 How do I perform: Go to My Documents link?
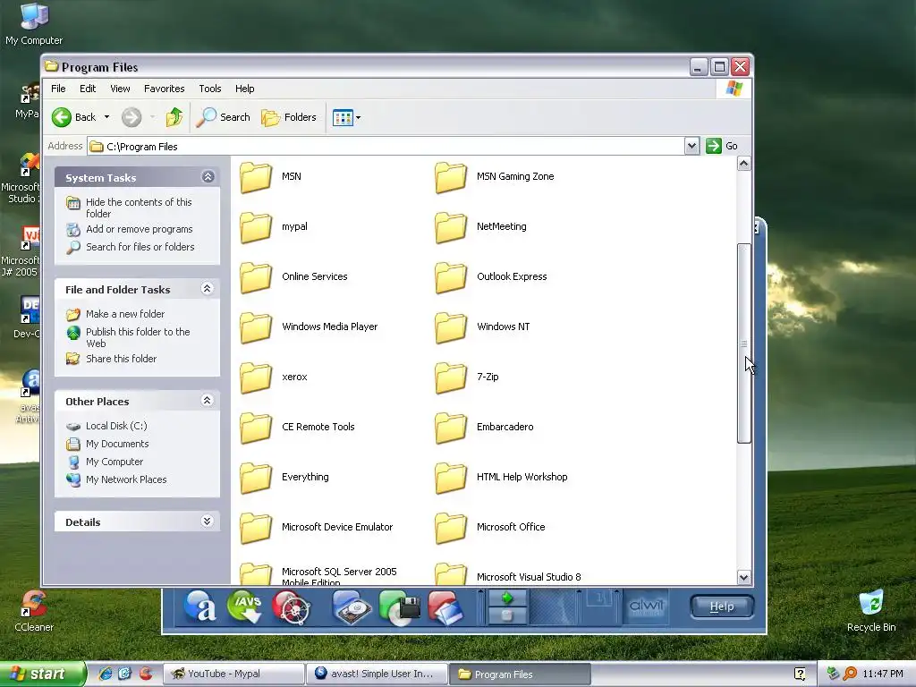(x=107, y=444)
